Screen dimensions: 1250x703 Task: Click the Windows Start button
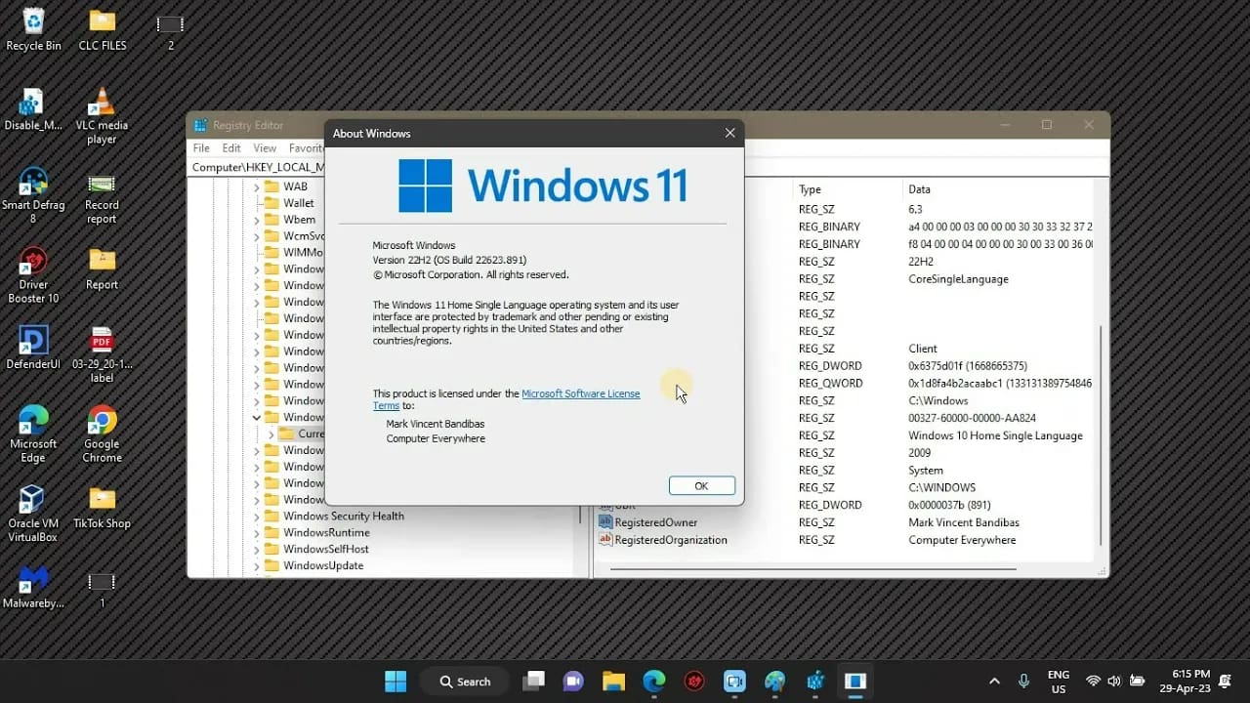point(395,682)
